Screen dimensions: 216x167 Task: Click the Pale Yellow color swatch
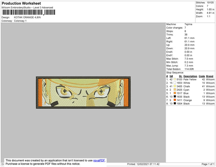(175, 79)
